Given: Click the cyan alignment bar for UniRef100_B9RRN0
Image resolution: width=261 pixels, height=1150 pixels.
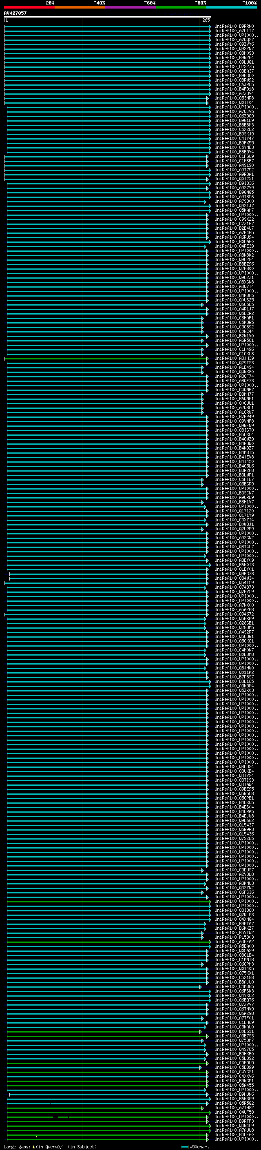Looking at the screenshot, I should click(x=108, y=27).
